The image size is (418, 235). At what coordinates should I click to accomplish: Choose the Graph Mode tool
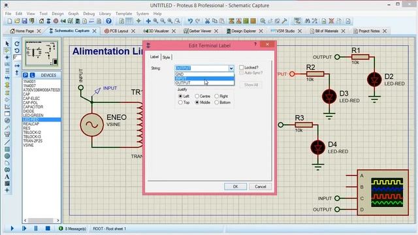pos(7,106)
